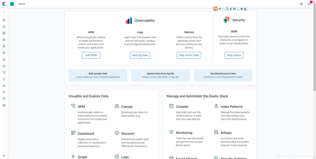Open the Help lifebuoy icon in header
Image resolution: width=316 pixels, height=159 pixels.
click(x=301, y=4)
